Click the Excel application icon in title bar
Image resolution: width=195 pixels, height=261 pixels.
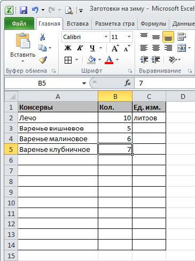(9, 10)
